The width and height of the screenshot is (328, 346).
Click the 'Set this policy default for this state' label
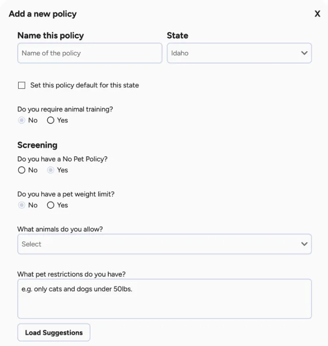tap(84, 85)
